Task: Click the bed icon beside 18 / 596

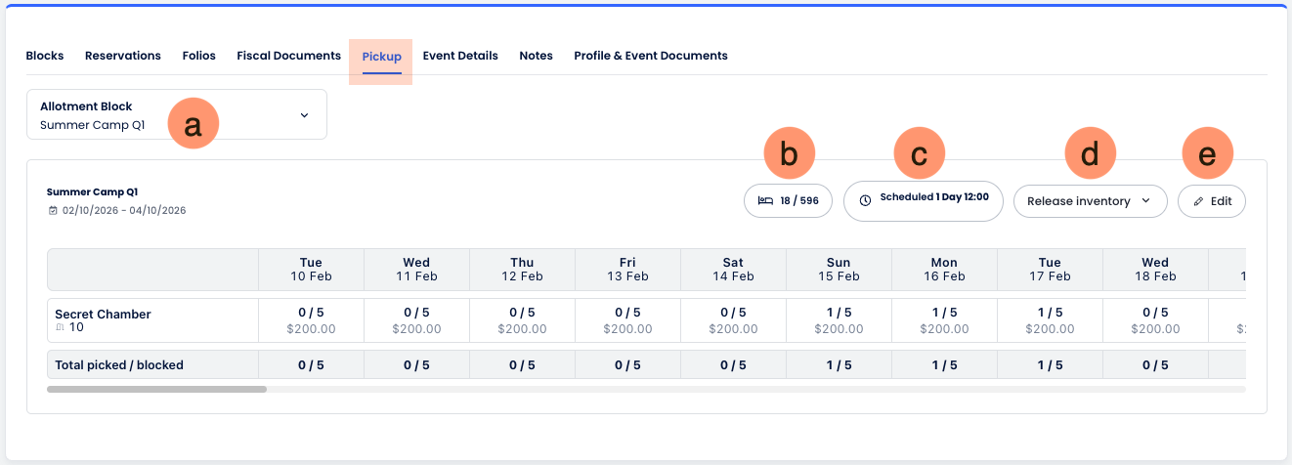Action: tap(765, 200)
